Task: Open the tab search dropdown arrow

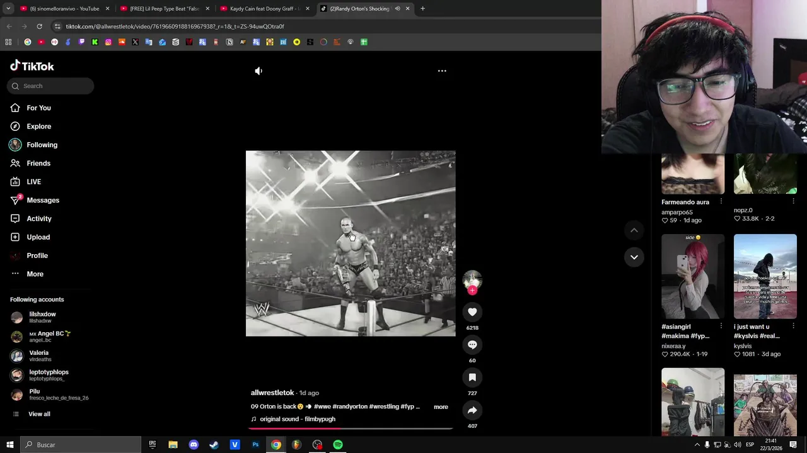Action: pyautogui.click(x=8, y=9)
